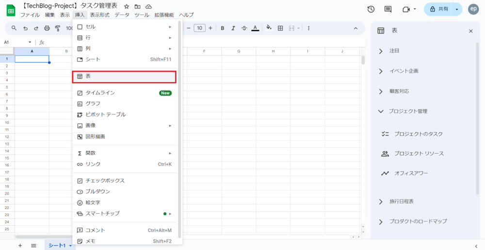
Task: Select the プロジェクトのタスク template
Action: point(418,134)
